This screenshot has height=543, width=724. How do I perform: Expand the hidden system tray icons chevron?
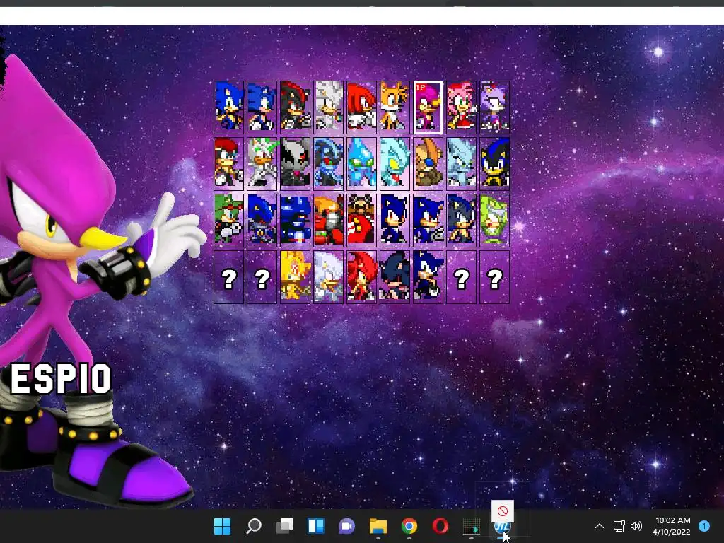(x=600, y=526)
